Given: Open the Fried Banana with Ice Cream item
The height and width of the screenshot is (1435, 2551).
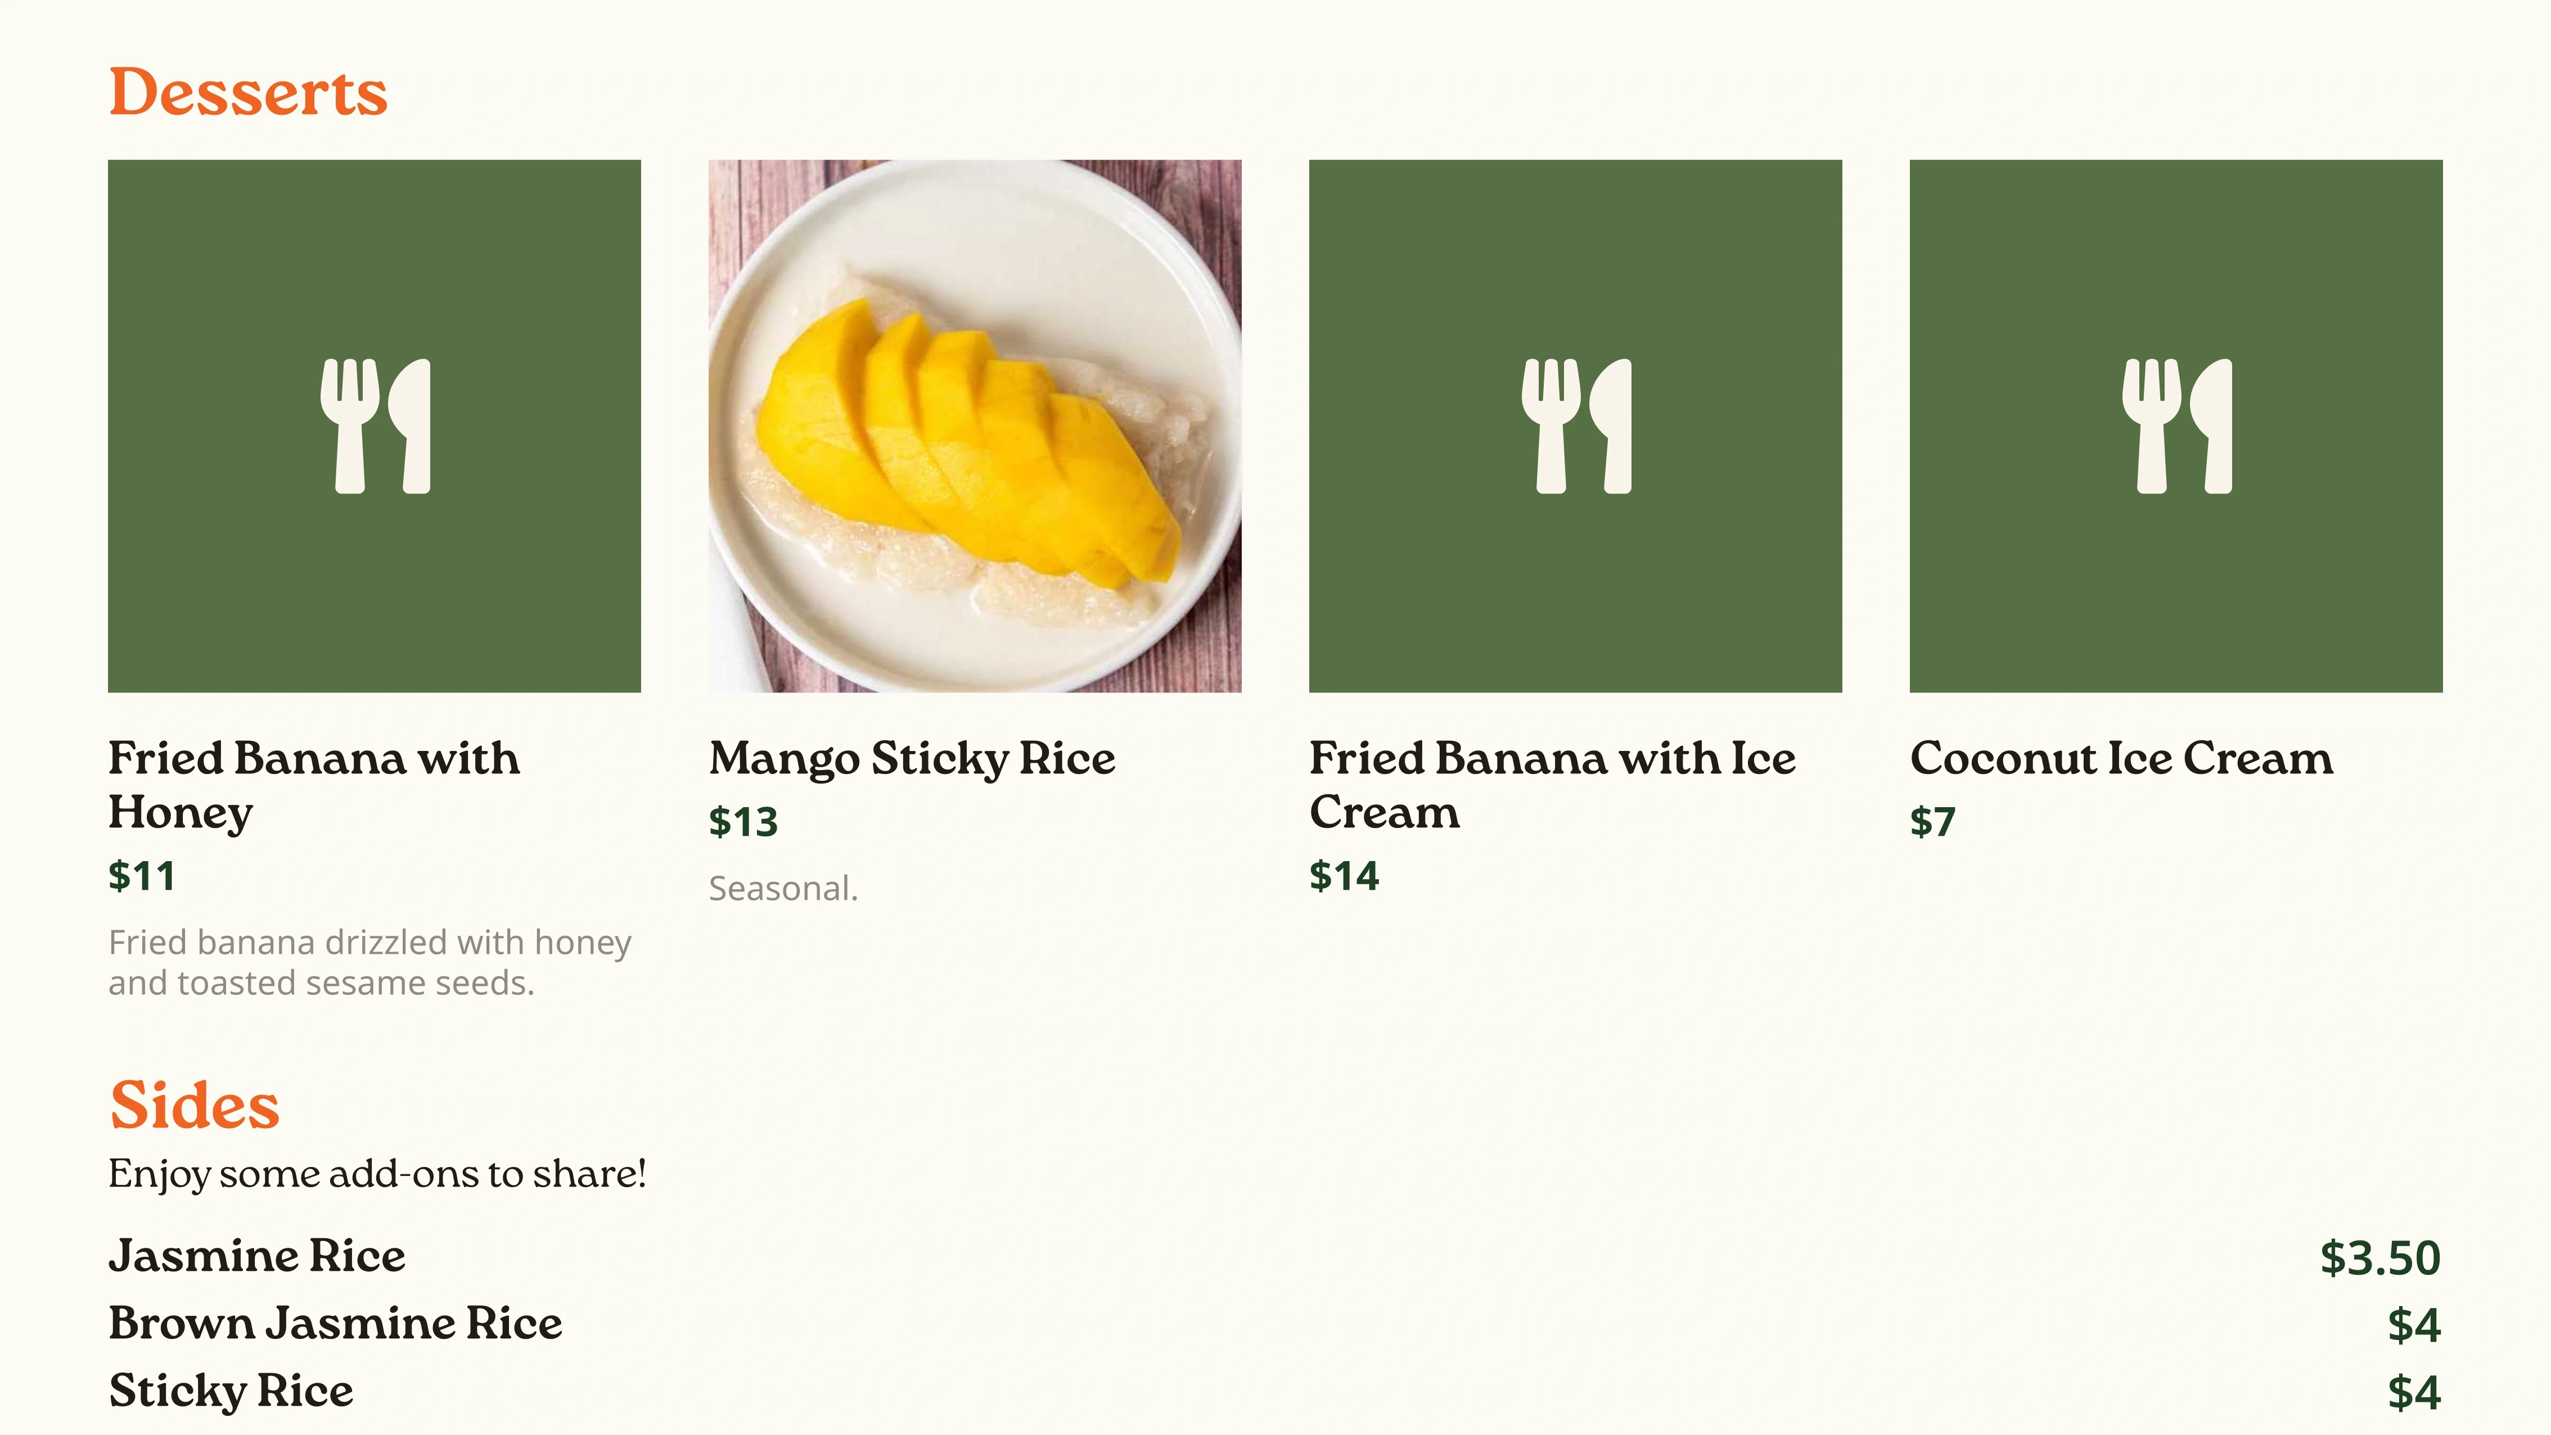Looking at the screenshot, I should tap(1552, 785).
